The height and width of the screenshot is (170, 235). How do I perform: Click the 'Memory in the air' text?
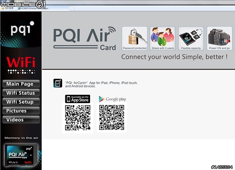click(x=21, y=138)
